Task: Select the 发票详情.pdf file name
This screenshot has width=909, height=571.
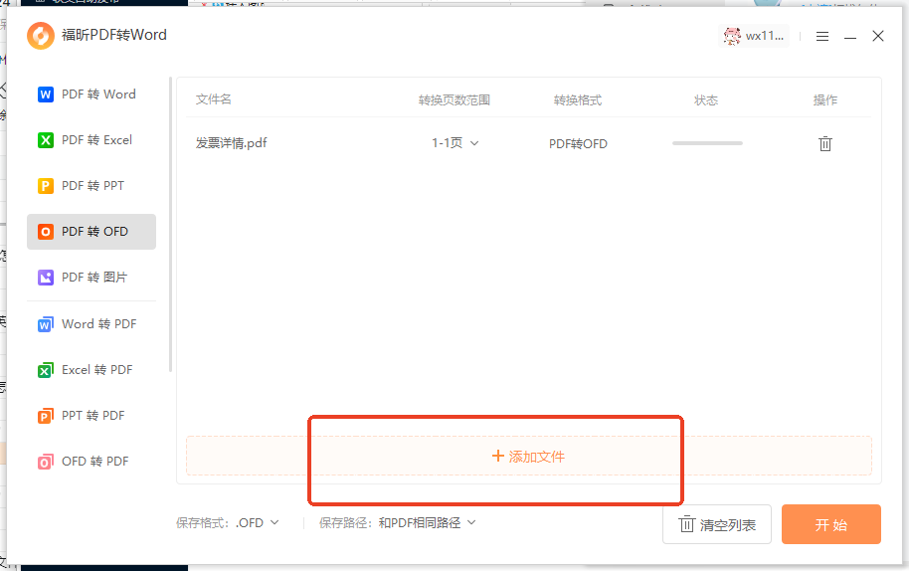Action: tap(232, 143)
